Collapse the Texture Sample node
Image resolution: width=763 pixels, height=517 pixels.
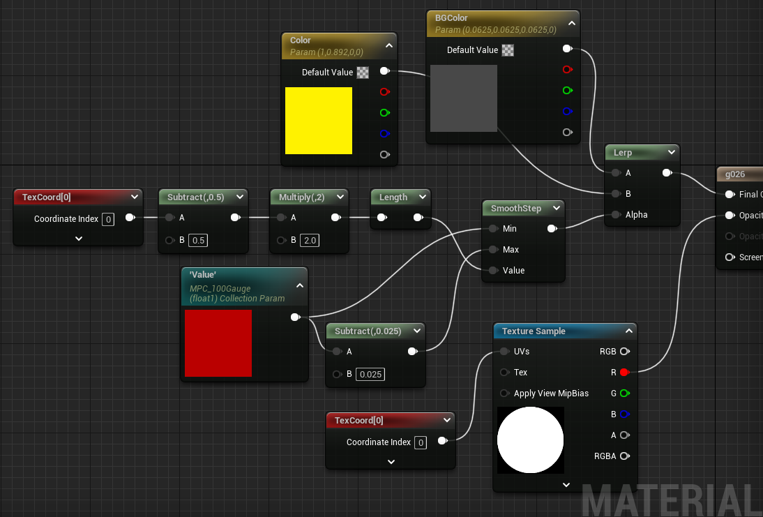click(628, 331)
